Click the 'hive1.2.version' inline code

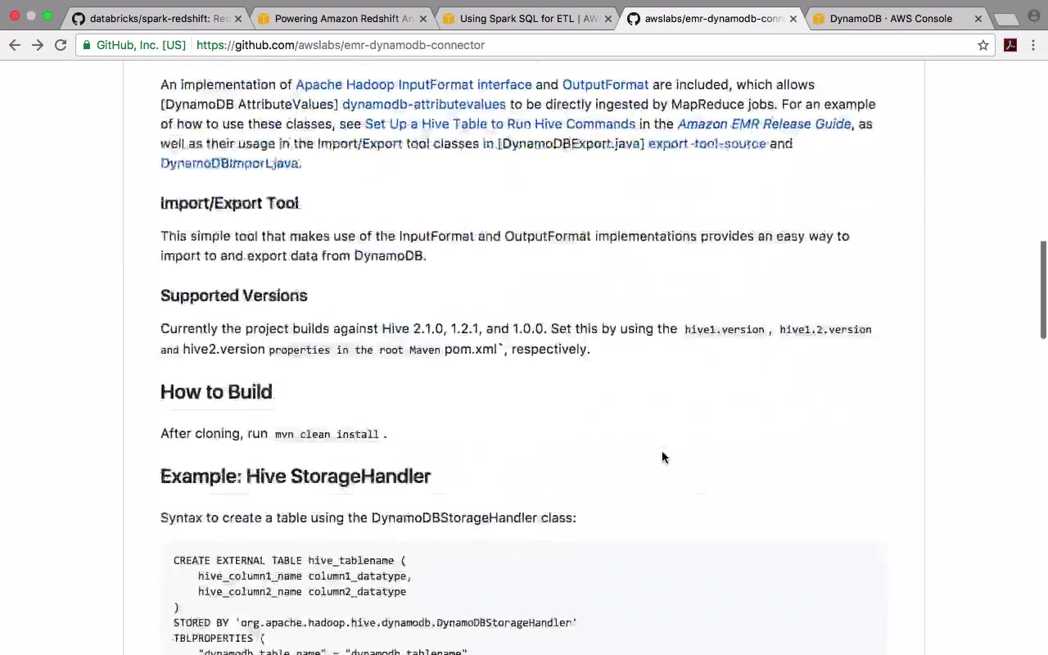pyautogui.click(x=825, y=329)
